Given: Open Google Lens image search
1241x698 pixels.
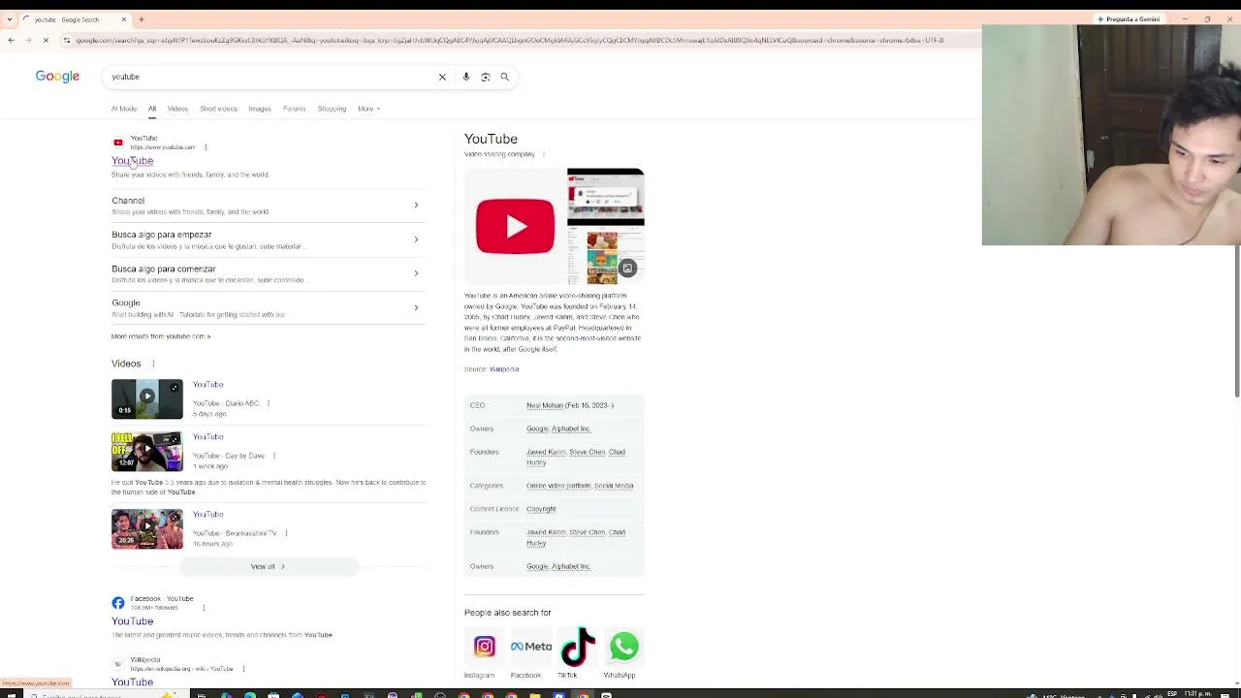Looking at the screenshot, I should pos(486,77).
